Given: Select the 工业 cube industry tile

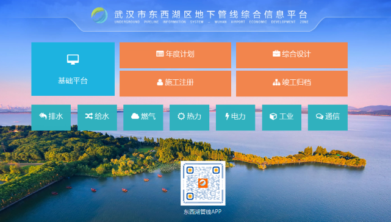Looking at the screenshot, I should coord(282,118).
